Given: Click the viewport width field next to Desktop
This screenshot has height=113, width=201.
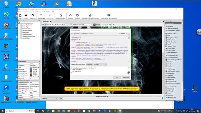Looking at the screenshot, I should [x=61, y=98].
